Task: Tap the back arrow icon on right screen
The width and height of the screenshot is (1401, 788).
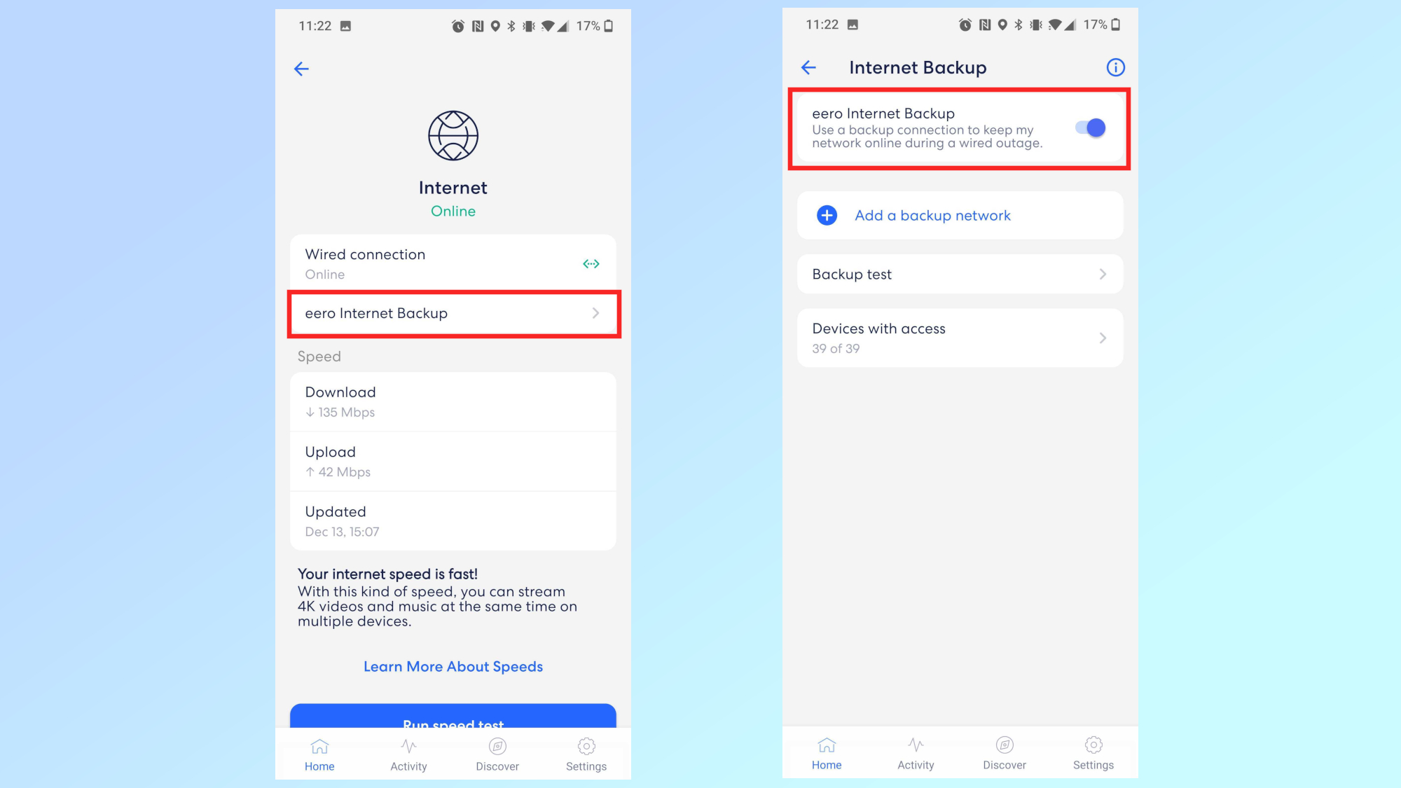Action: [x=809, y=67]
